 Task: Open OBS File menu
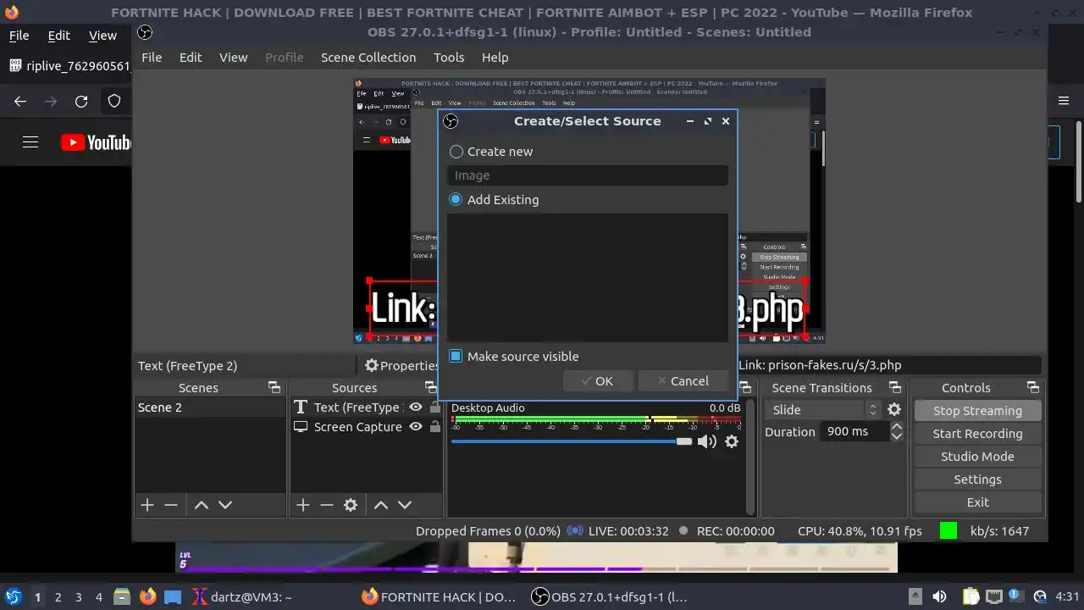coord(152,58)
